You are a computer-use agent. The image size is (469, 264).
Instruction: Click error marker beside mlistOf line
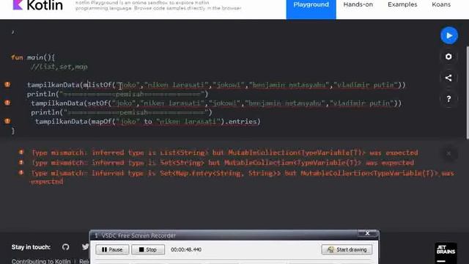coord(7,85)
